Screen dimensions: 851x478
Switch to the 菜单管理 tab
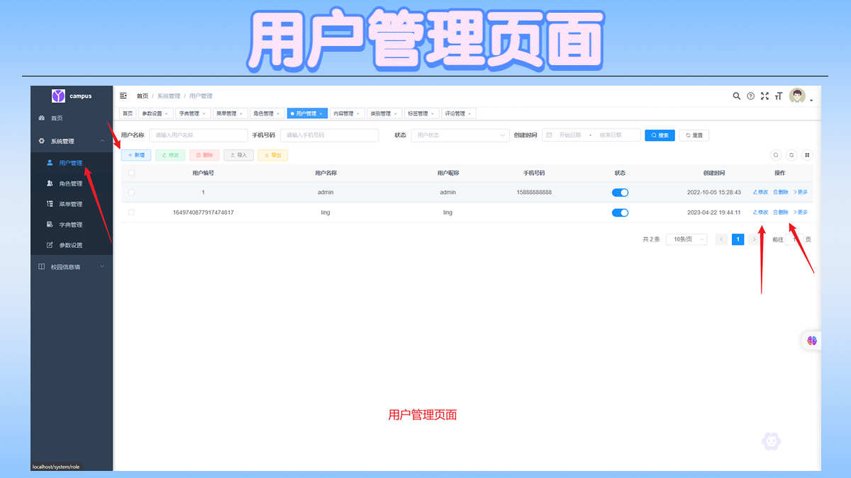click(x=229, y=113)
